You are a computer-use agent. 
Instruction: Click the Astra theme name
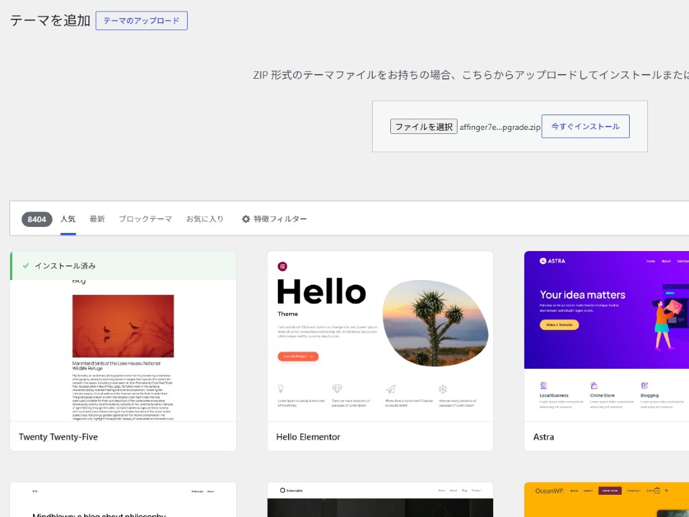coord(544,437)
